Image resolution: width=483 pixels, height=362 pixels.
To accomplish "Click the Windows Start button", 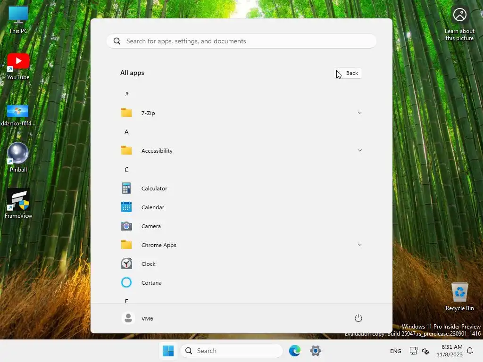I will tap(168, 351).
